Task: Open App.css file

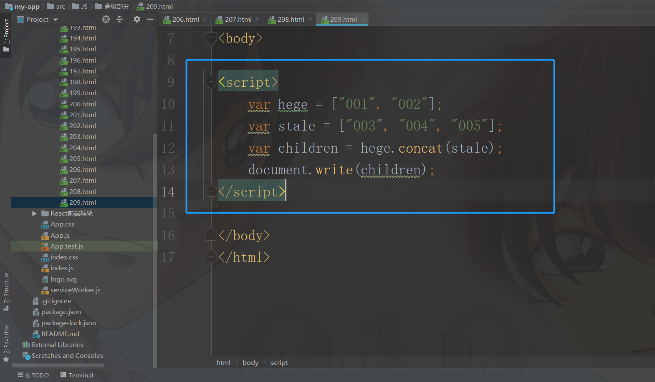Action: pyautogui.click(x=58, y=224)
